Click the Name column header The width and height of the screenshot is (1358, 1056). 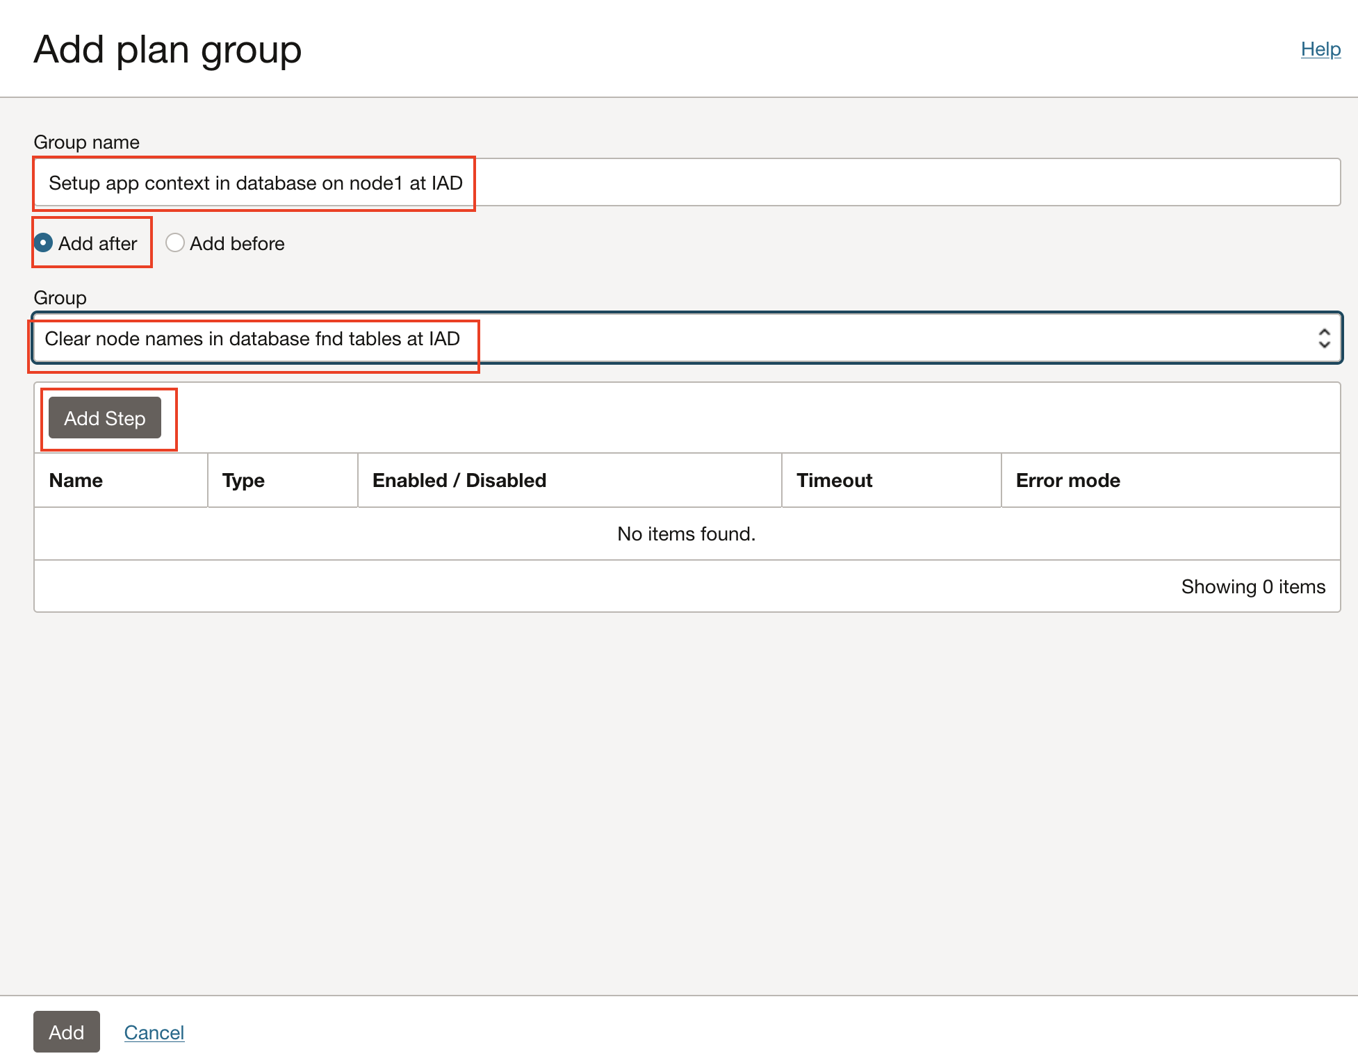pos(76,481)
